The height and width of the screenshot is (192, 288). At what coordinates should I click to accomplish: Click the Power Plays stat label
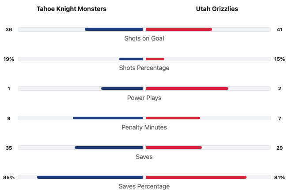pos(144,98)
